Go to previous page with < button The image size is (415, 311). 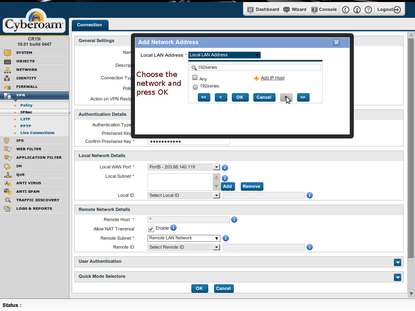(x=221, y=97)
